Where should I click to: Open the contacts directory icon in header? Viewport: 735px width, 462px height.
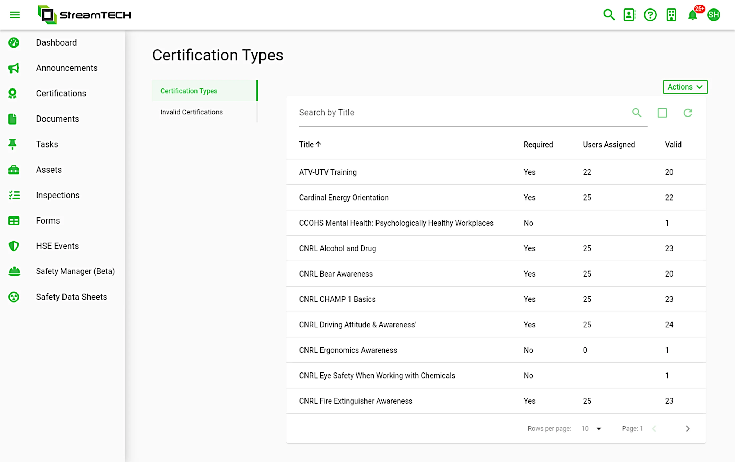coord(629,15)
